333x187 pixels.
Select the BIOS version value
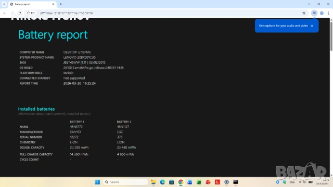pos(84,62)
